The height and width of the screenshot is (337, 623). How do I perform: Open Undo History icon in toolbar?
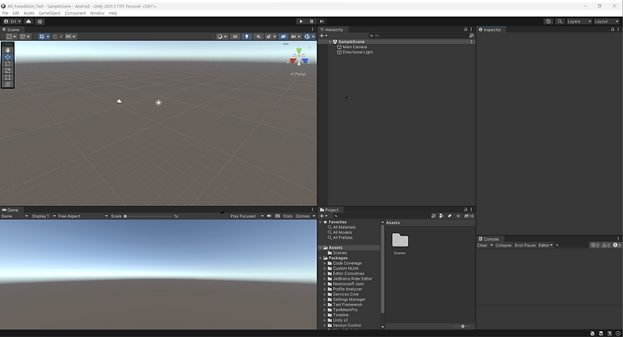click(549, 22)
